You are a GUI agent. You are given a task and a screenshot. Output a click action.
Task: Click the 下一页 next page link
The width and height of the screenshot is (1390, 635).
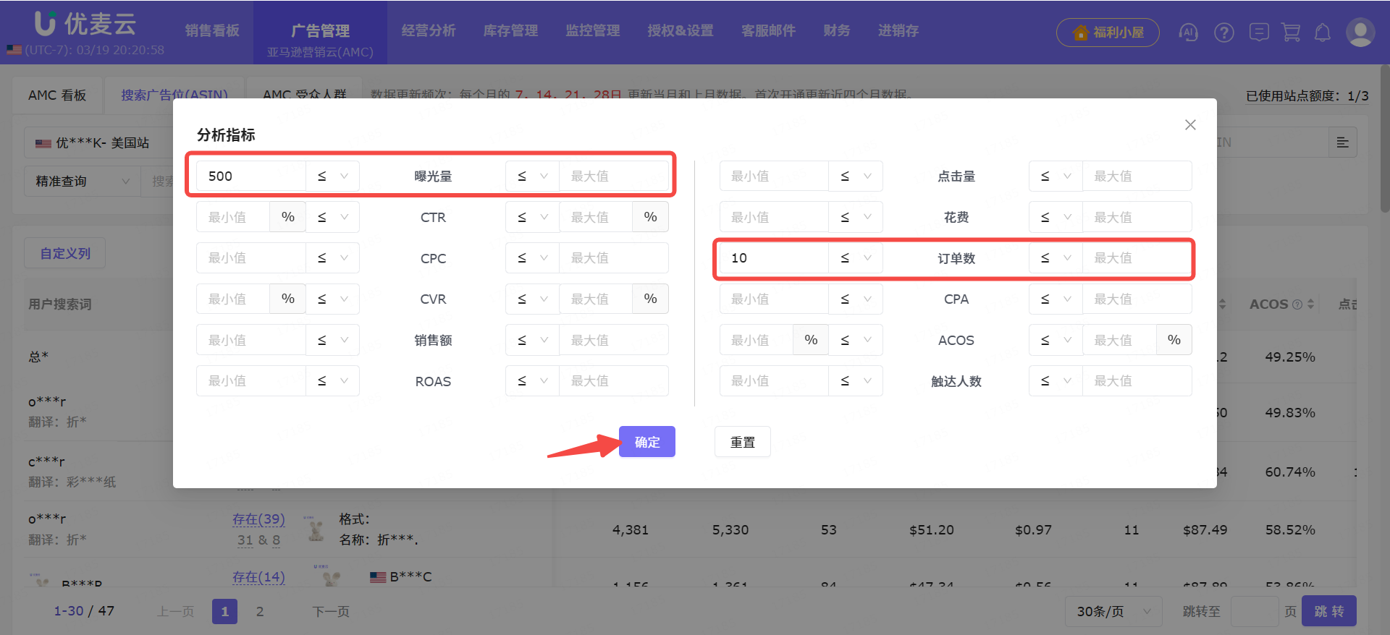coord(331,611)
